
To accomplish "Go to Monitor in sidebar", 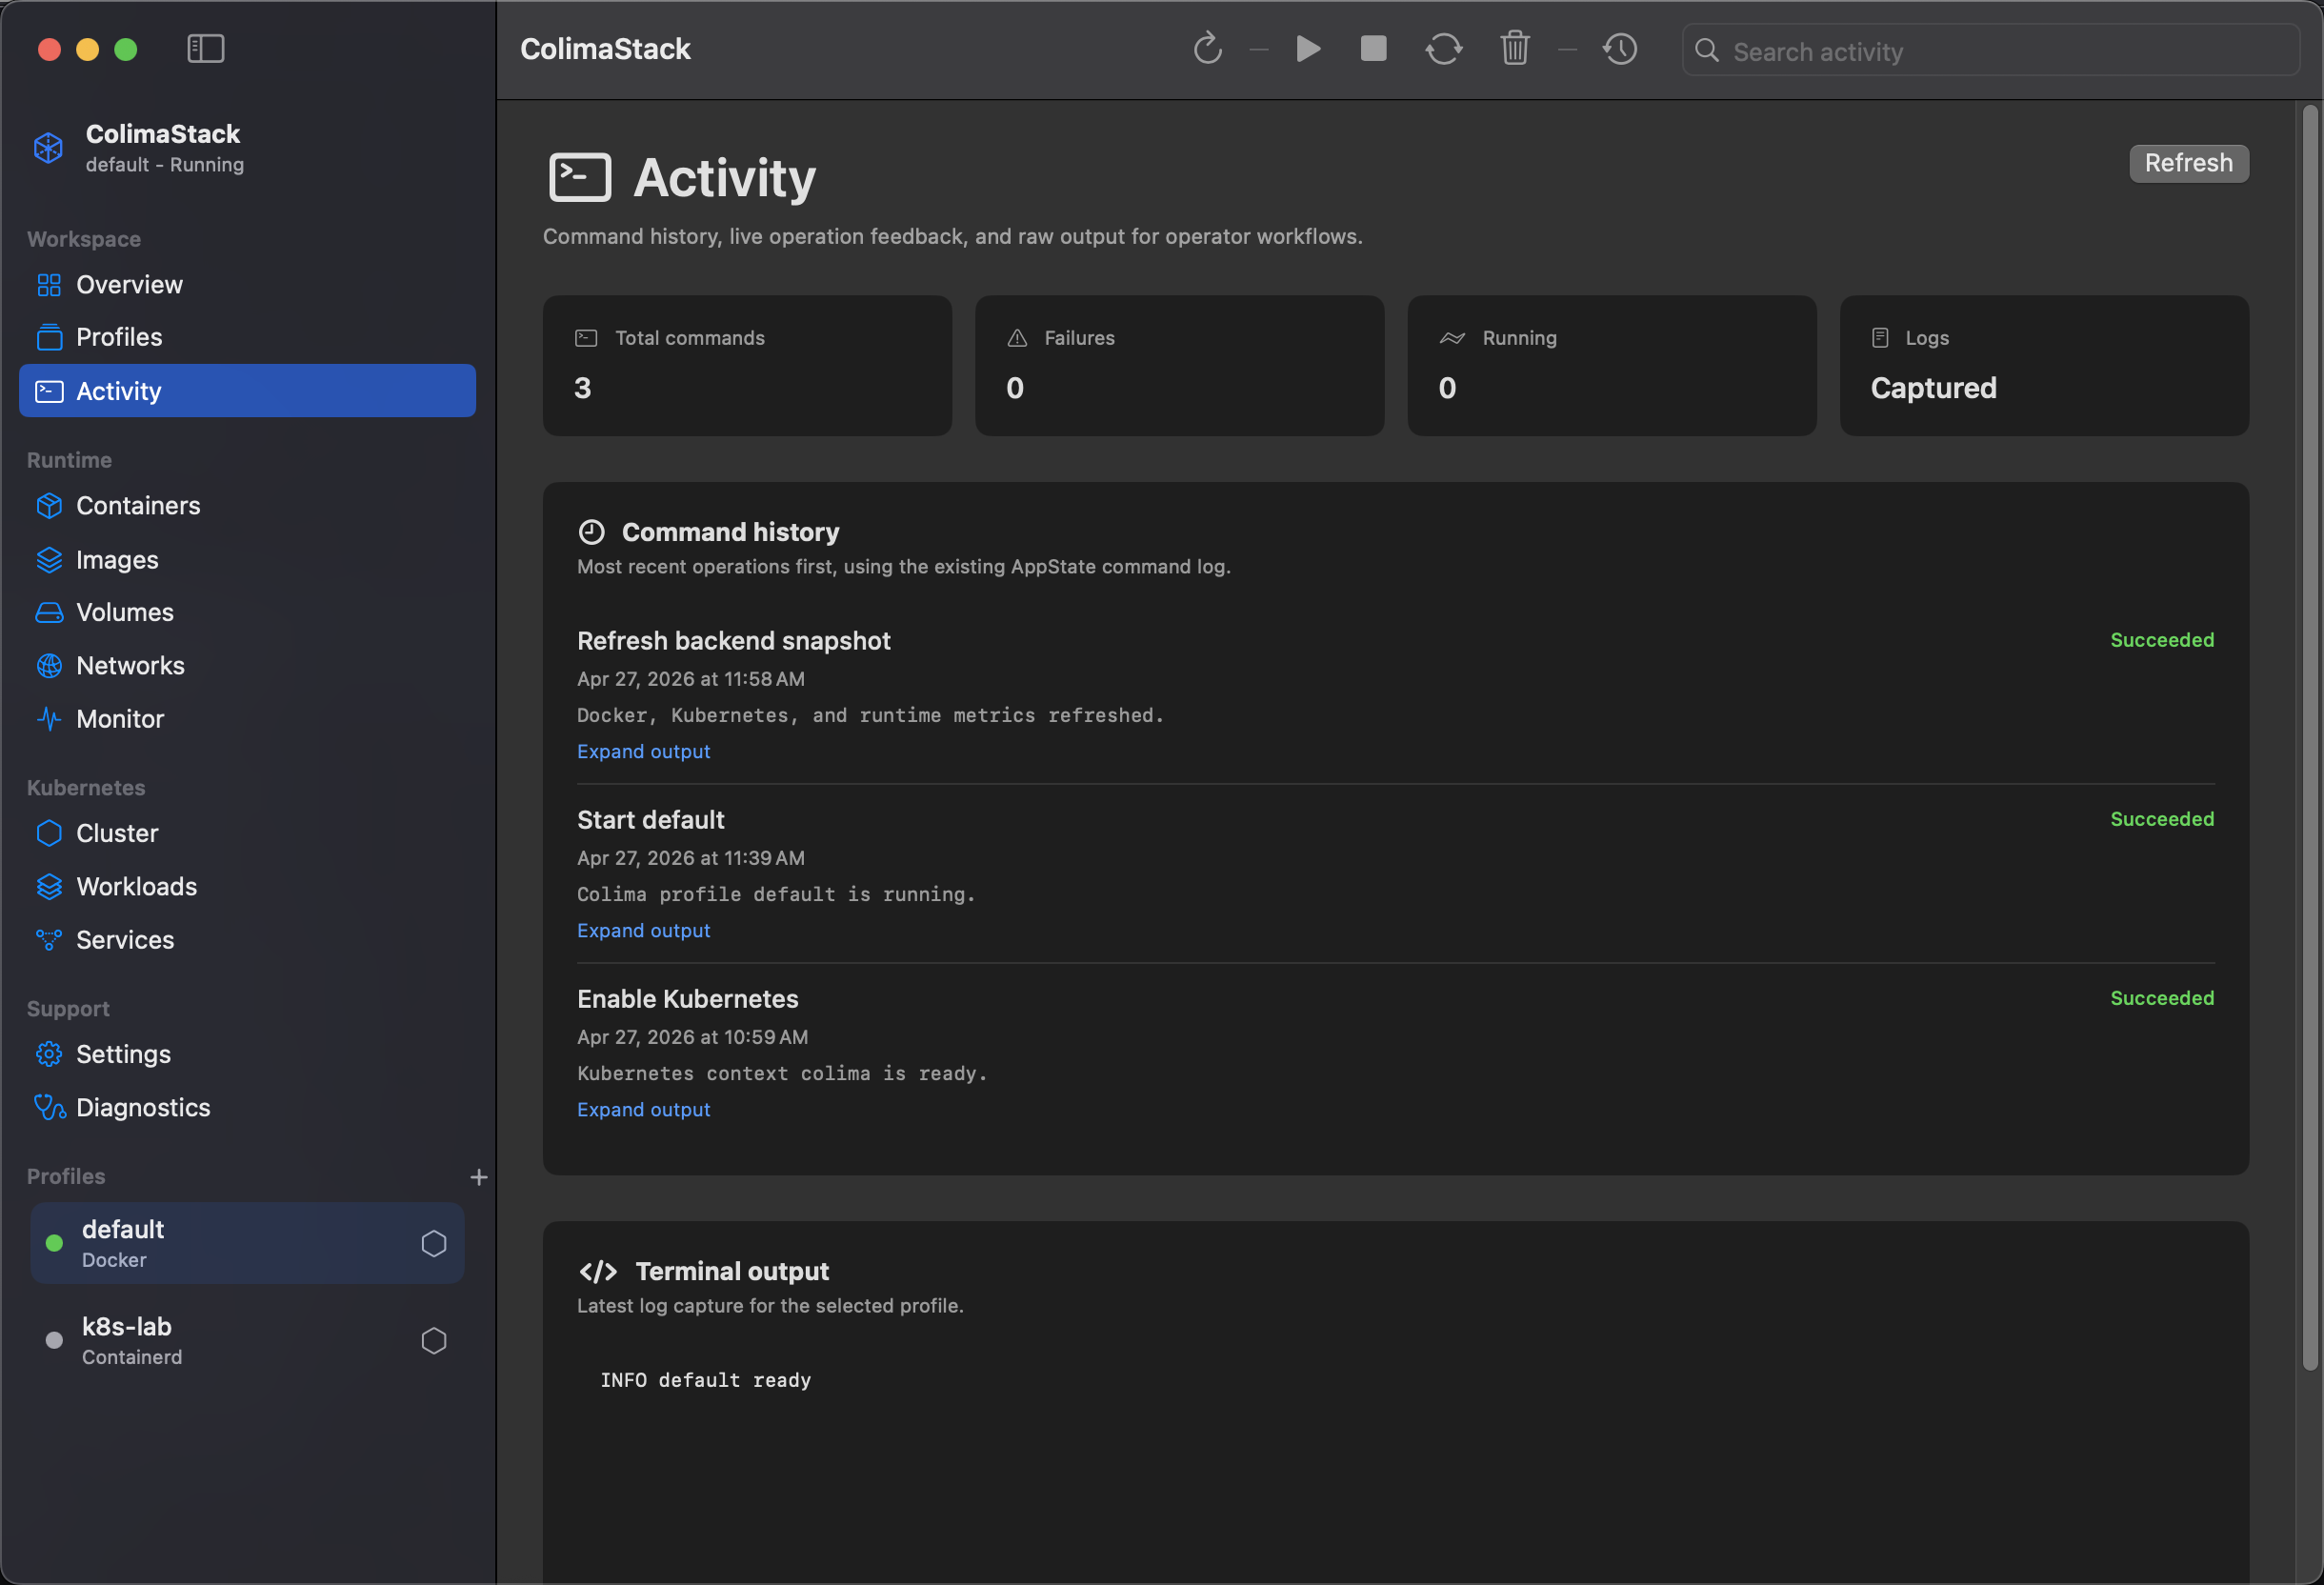I will click(x=247, y=719).
